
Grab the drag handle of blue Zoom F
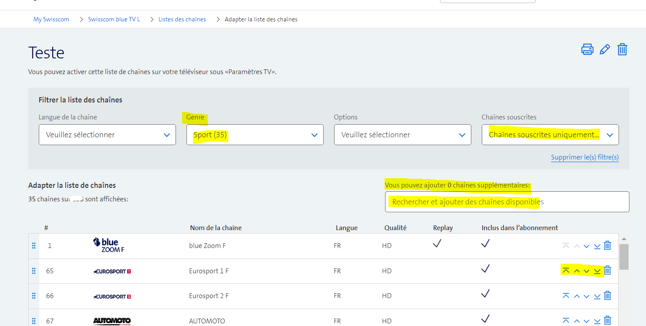34,246
